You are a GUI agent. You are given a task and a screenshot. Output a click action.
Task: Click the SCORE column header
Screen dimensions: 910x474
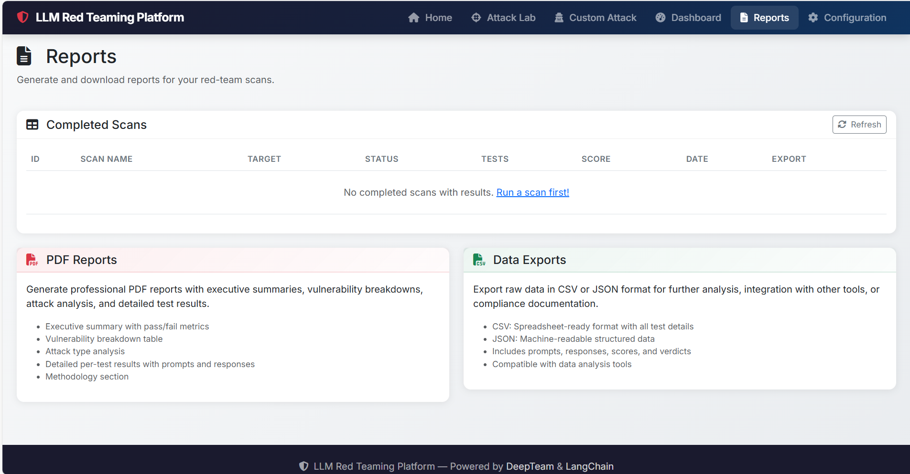pyautogui.click(x=596, y=159)
